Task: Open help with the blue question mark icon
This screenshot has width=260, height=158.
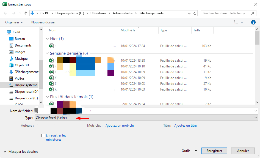Action: click(x=253, y=22)
